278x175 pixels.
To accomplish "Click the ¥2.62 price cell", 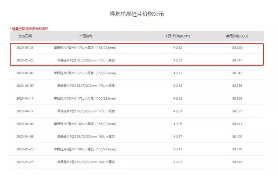I will [x=178, y=48].
